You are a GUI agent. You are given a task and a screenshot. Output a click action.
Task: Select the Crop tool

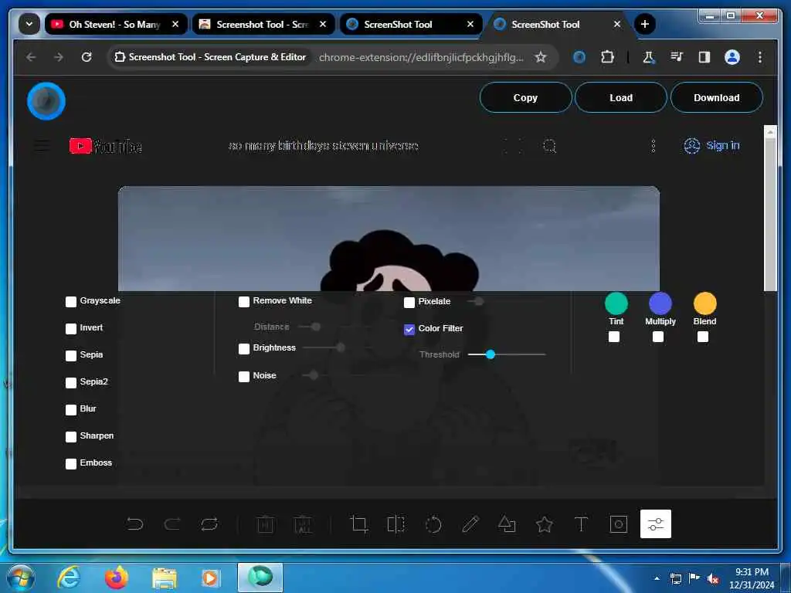[x=358, y=524]
